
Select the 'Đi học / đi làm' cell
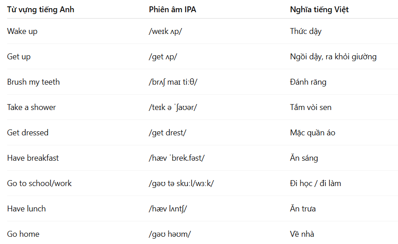click(x=315, y=183)
